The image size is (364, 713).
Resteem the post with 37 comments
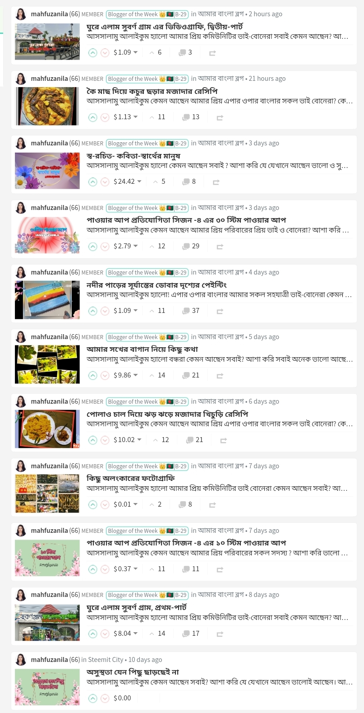(x=220, y=311)
